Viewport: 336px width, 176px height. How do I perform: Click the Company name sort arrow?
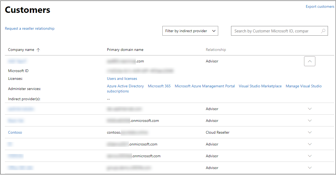(38, 50)
